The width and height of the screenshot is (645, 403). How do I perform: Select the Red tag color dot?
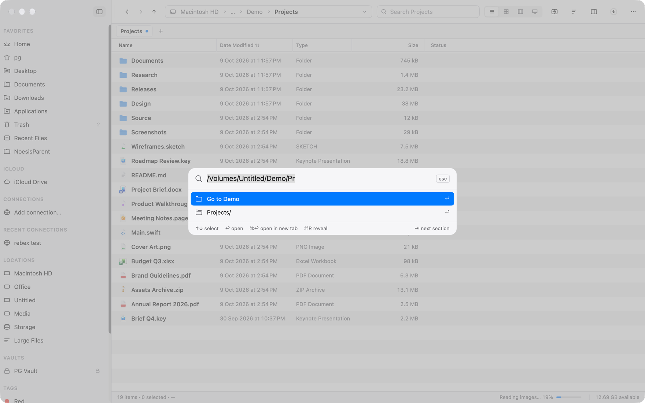7,401
